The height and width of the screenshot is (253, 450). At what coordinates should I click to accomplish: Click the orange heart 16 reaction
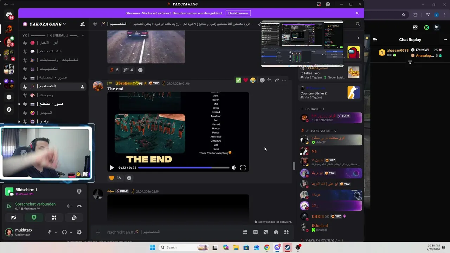[115, 178]
